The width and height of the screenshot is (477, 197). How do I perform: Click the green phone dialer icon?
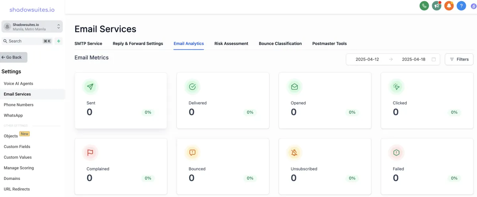(424, 6)
